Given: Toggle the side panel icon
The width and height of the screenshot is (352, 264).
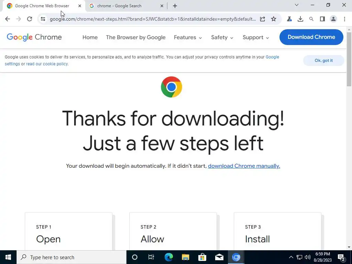Looking at the screenshot, I should [x=322, y=19].
